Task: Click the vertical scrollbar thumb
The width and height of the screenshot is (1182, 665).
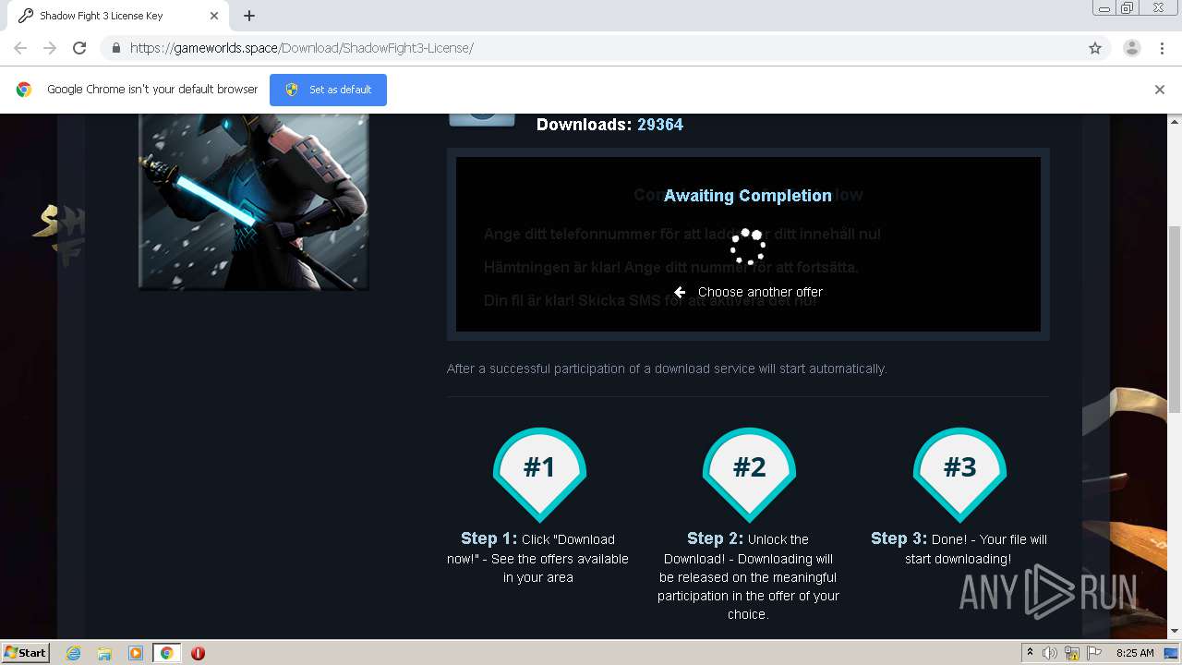Action: click(1175, 319)
